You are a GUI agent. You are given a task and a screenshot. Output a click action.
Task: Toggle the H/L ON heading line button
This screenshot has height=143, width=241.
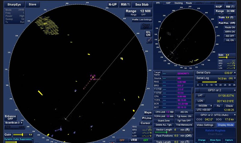coord(148,33)
